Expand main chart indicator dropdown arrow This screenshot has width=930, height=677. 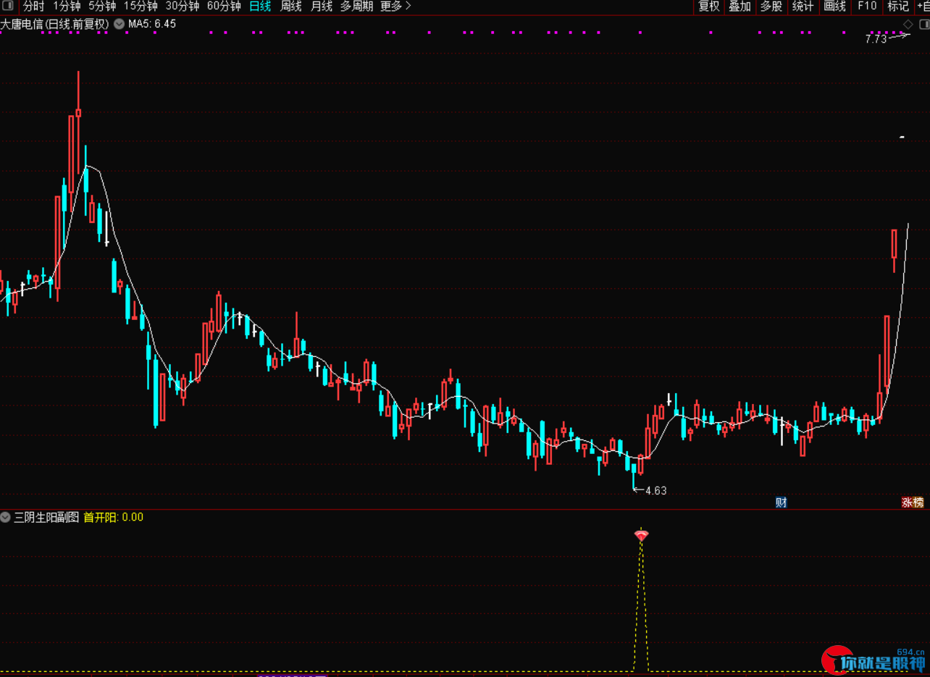click(119, 24)
